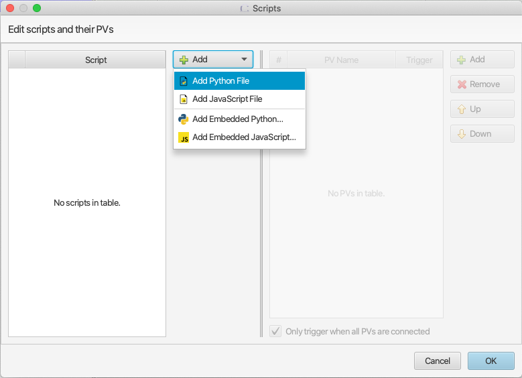Image resolution: width=522 pixels, height=378 pixels.
Task: Click the JavaScript file icon in menu
Action: 184,99
